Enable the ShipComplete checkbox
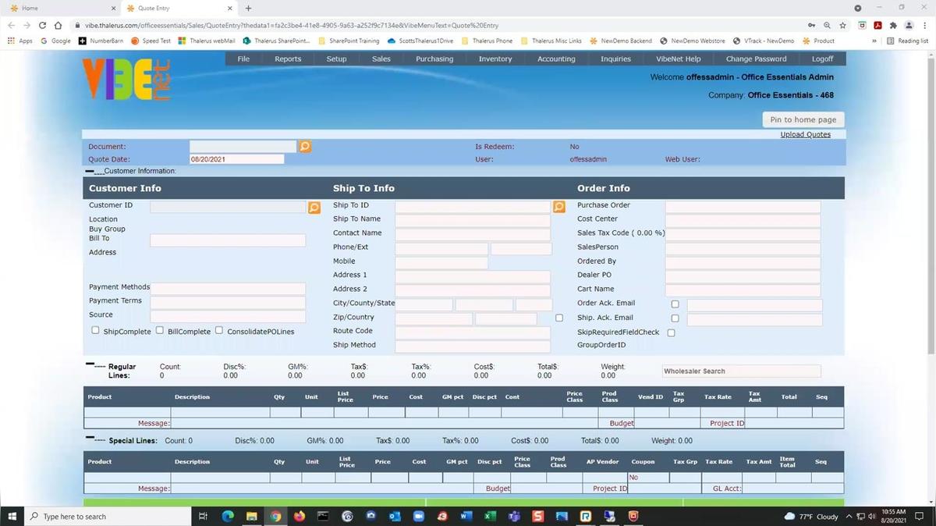Image resolution: width=936 pixels, height=526 pixels. [95, 330]
